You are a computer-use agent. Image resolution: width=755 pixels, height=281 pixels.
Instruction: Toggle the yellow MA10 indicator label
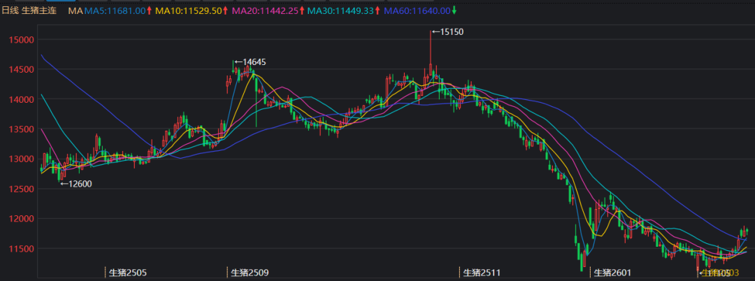coord(189,11)
